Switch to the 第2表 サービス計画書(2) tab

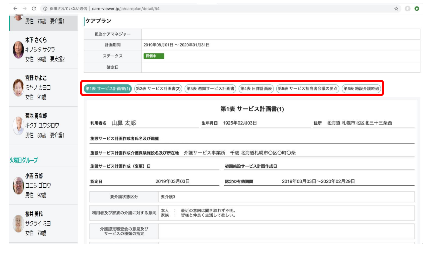(x=158, y=88)
